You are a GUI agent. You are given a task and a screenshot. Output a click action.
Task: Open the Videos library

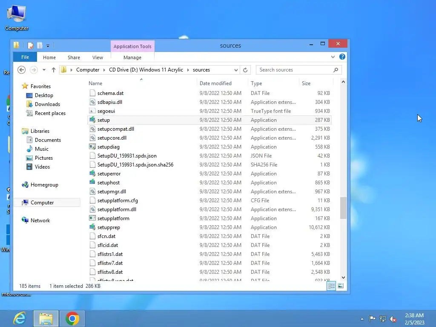click(42, 167)
